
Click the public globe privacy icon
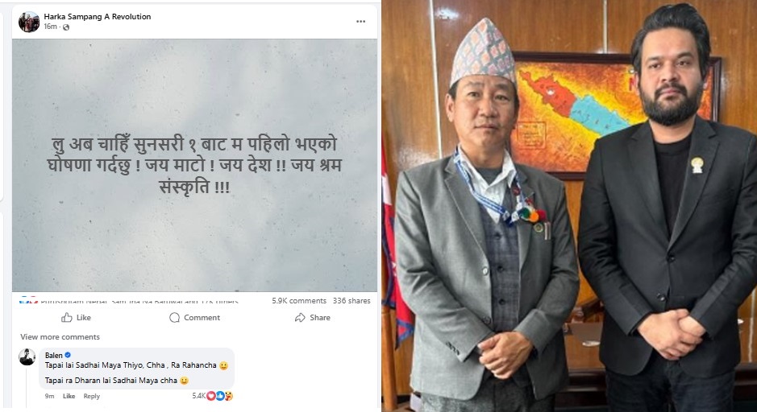65,27
